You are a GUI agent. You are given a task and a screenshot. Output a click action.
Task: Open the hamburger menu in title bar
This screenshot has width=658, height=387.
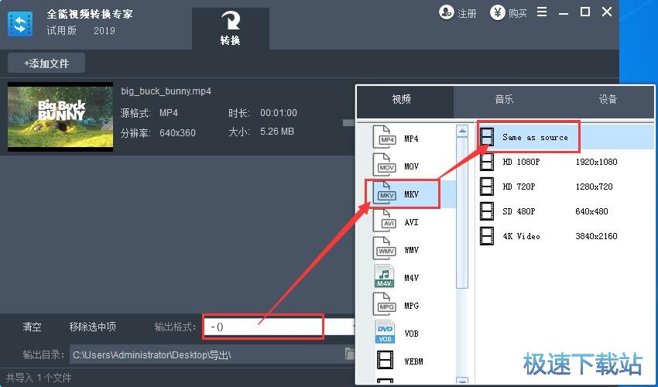[542, 12]
